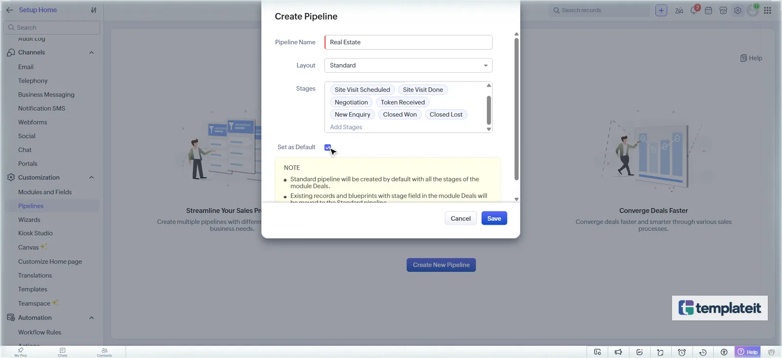The width and height of the screenshot is (782, 358).
Task: Open Chats in the bottom bar
Action: point(63,352)
